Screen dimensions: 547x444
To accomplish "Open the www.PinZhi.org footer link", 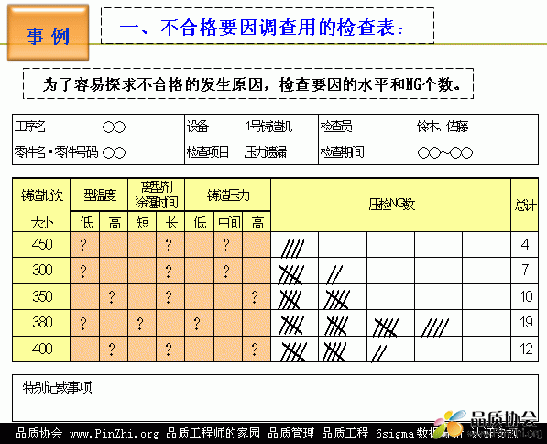I will pos(115,434).
